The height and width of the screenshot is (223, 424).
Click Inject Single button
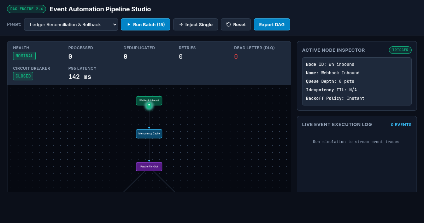tap(195, 24)
